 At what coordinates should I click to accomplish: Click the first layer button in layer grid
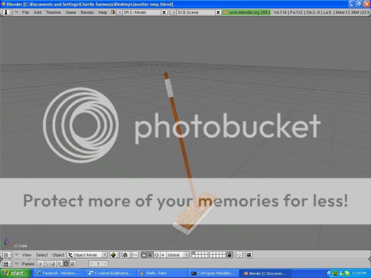[x=193, y=253]
